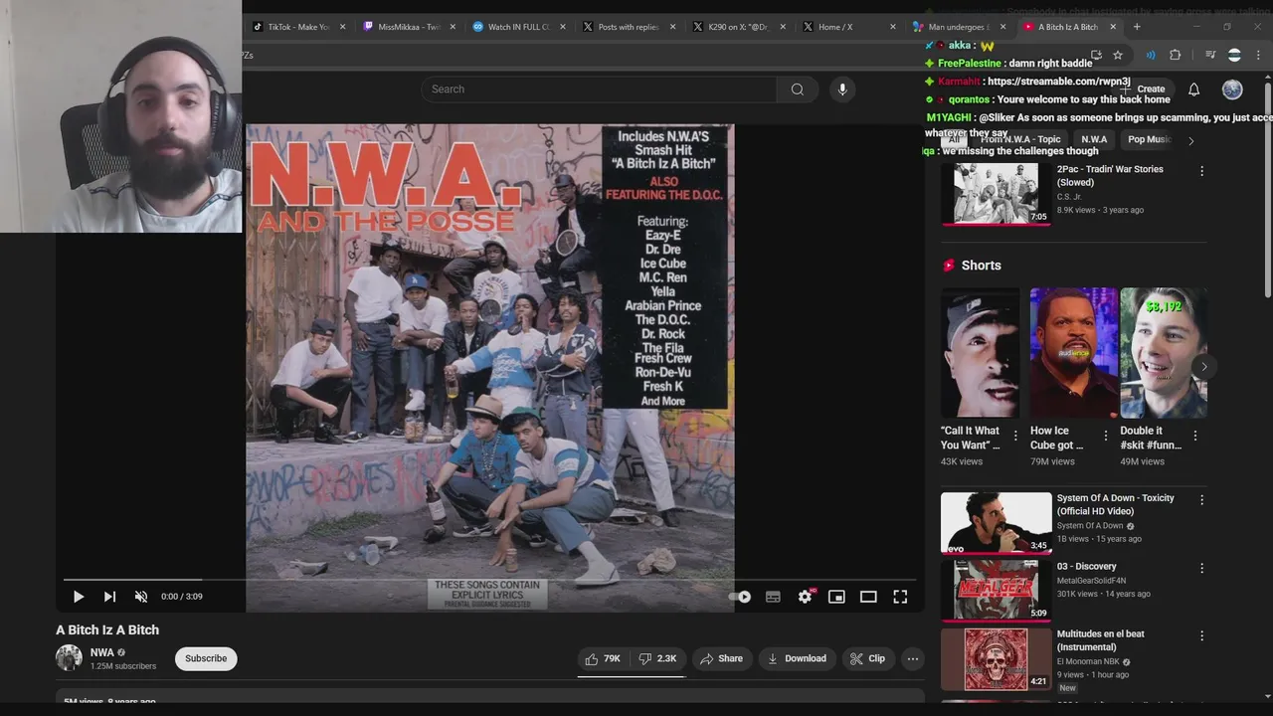Open the 2Pac Tradin' War Stories thumbnail

tap(996, 194)
